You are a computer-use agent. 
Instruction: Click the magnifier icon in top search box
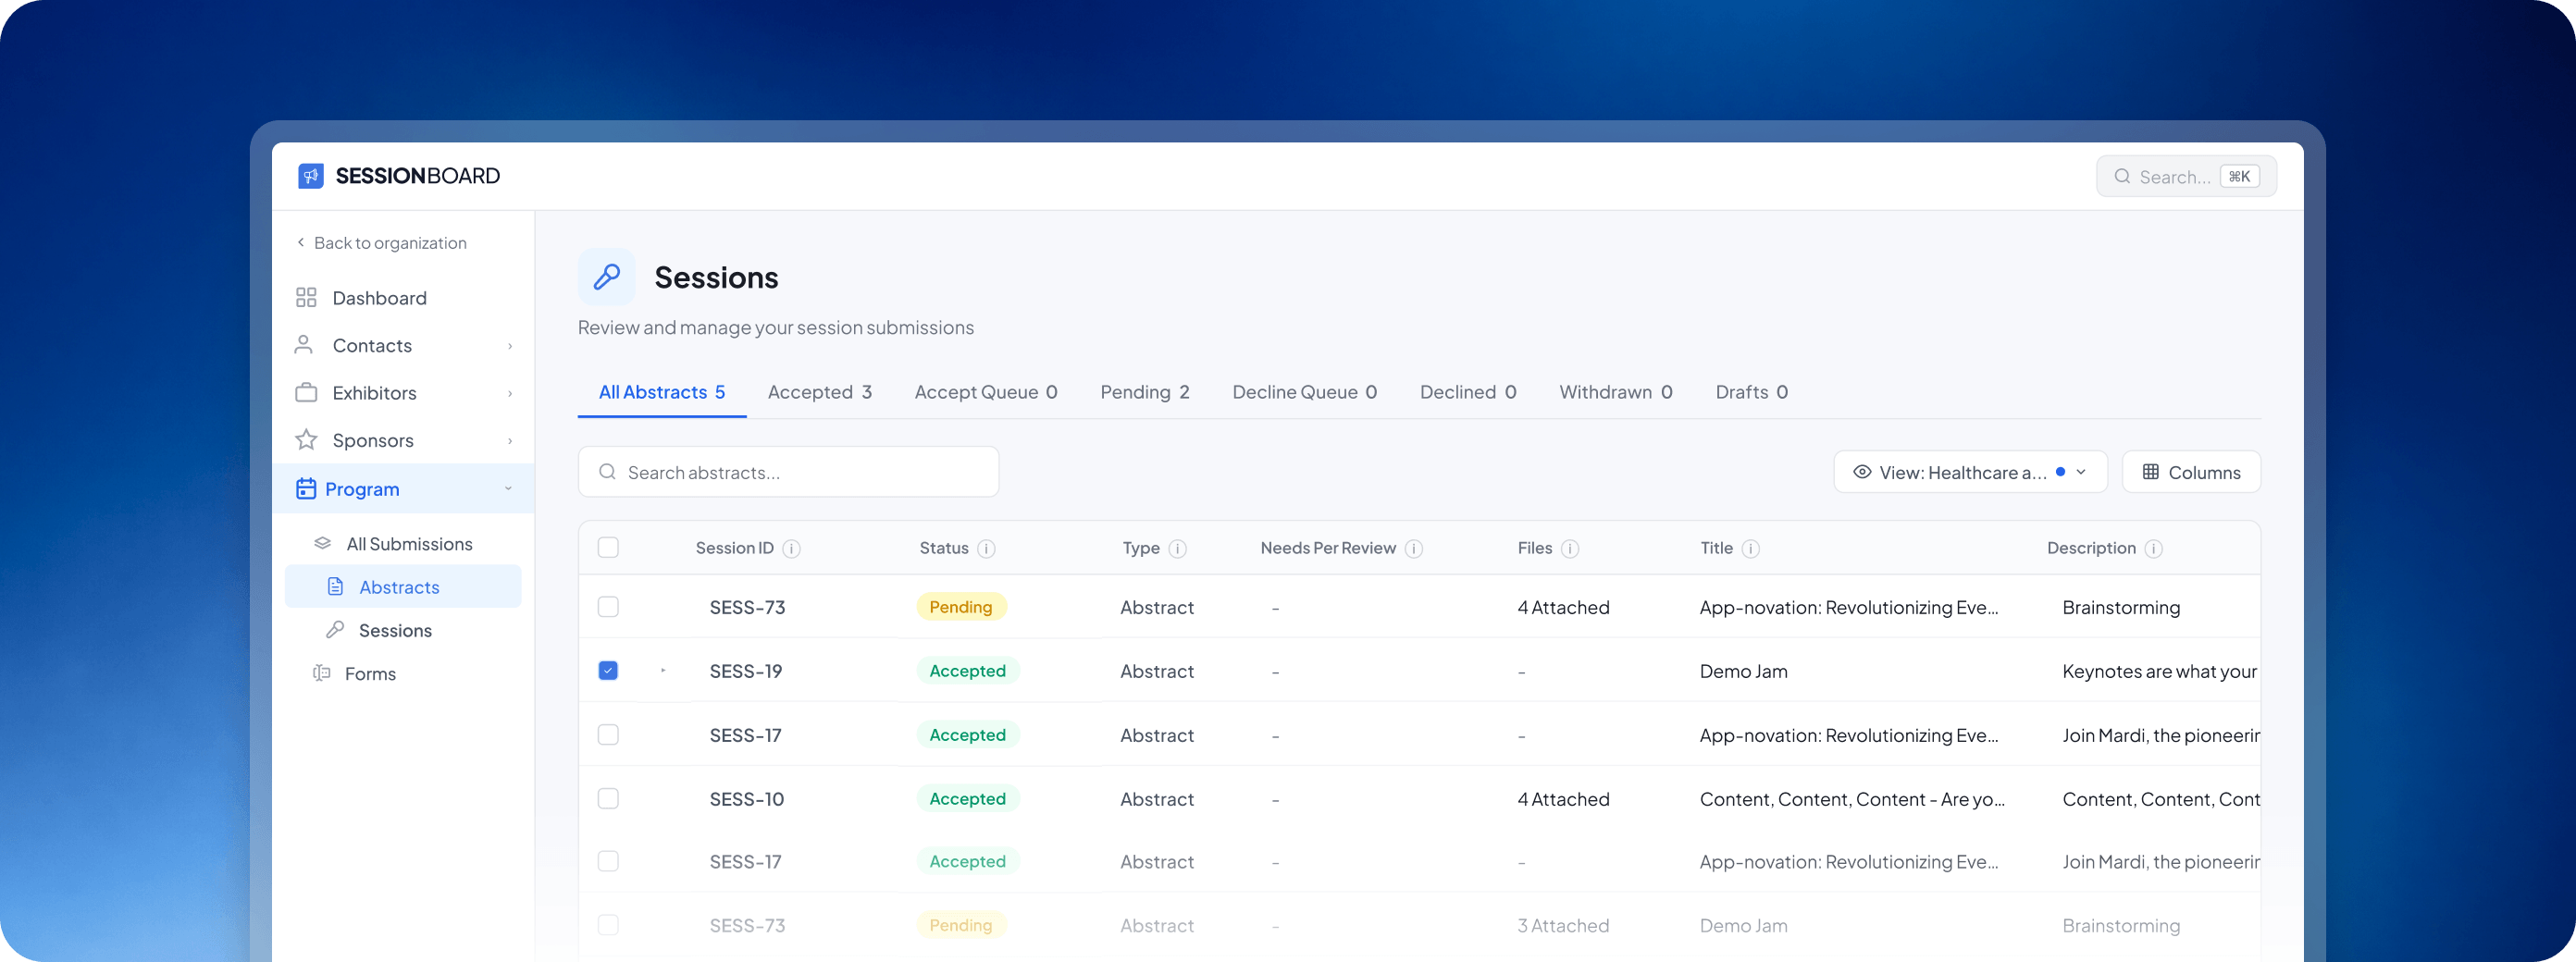2122,177
